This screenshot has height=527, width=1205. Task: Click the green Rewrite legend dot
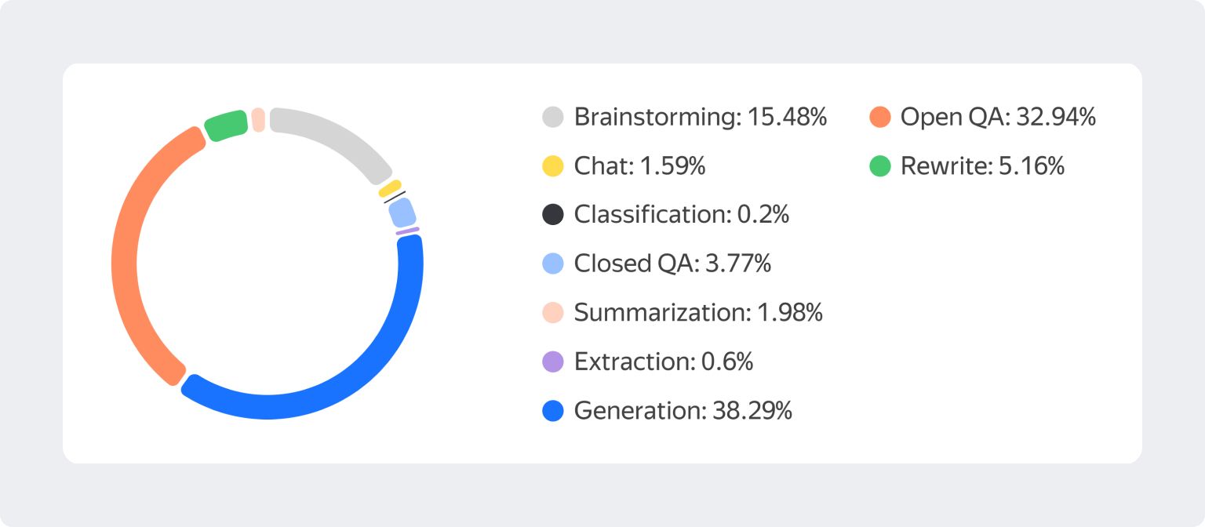click(x=880, y=166)
